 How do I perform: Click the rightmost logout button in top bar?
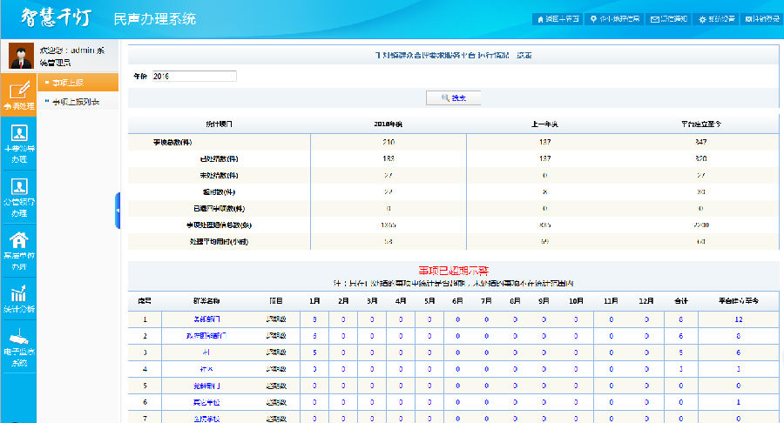[762, 19]
